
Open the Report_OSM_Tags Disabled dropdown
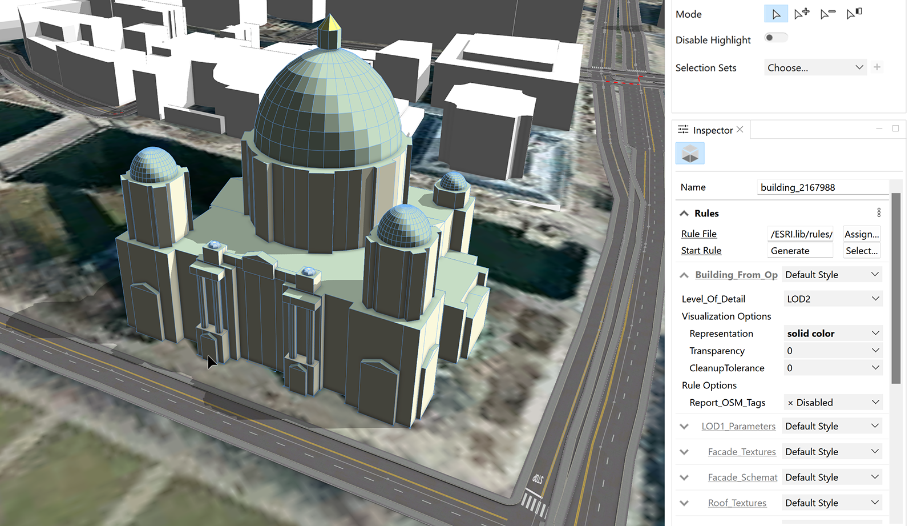832,403
